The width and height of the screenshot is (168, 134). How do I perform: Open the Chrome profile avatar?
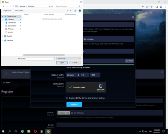(161, 7)
